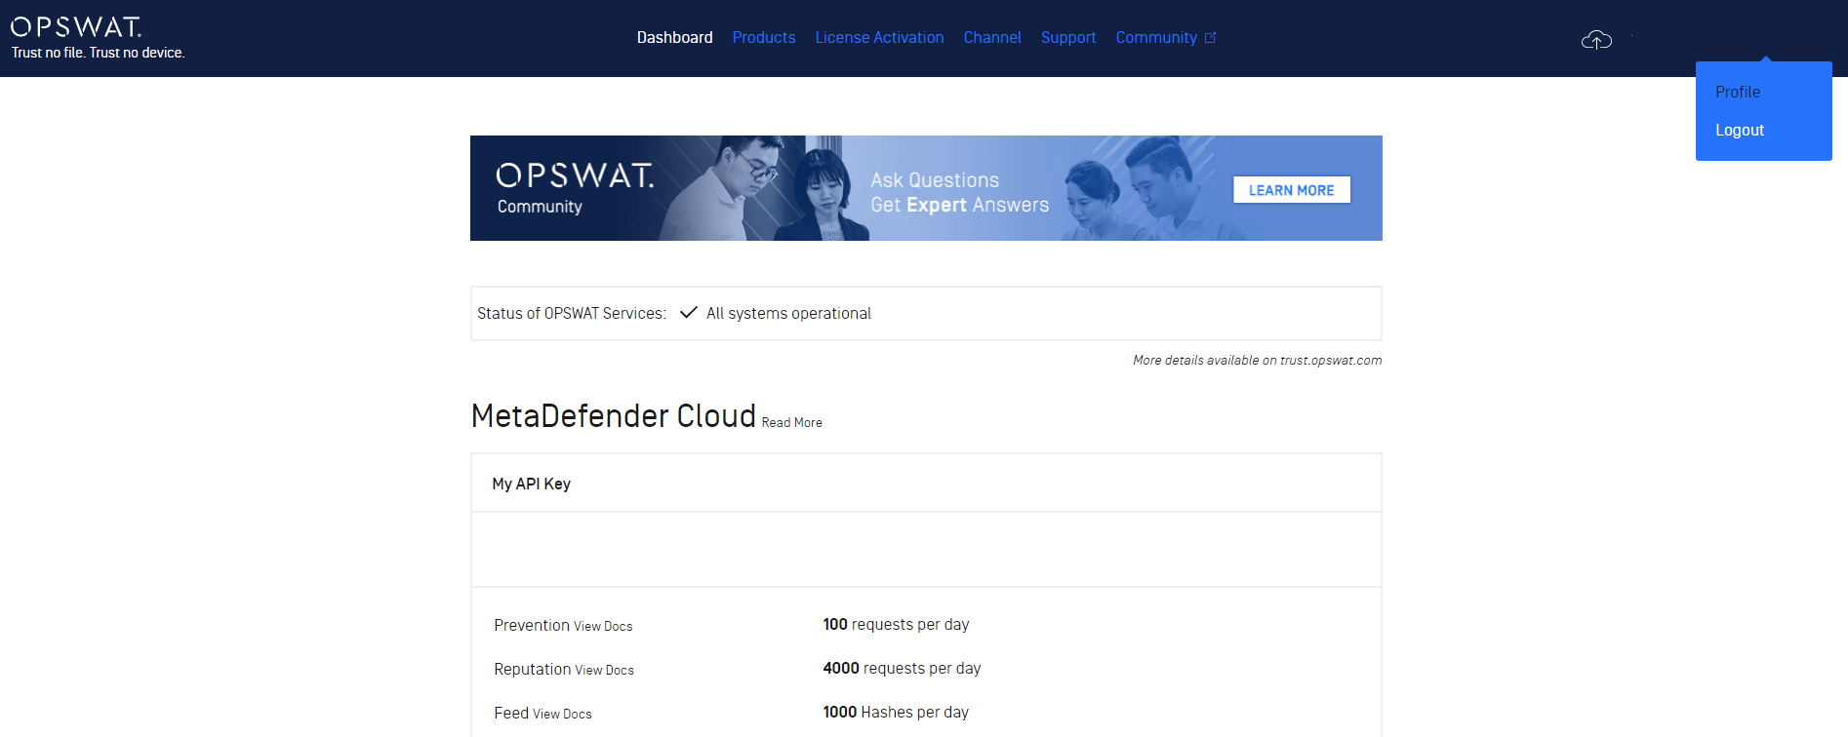
Task: Click the Status of OPSWAT Services label
Action: coord(572,313)
